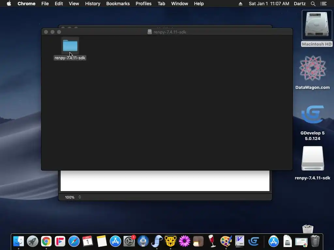Select the DataWagon.com desktop icon
The width and height of the screenshot is (334, 250).
(312, 72)
